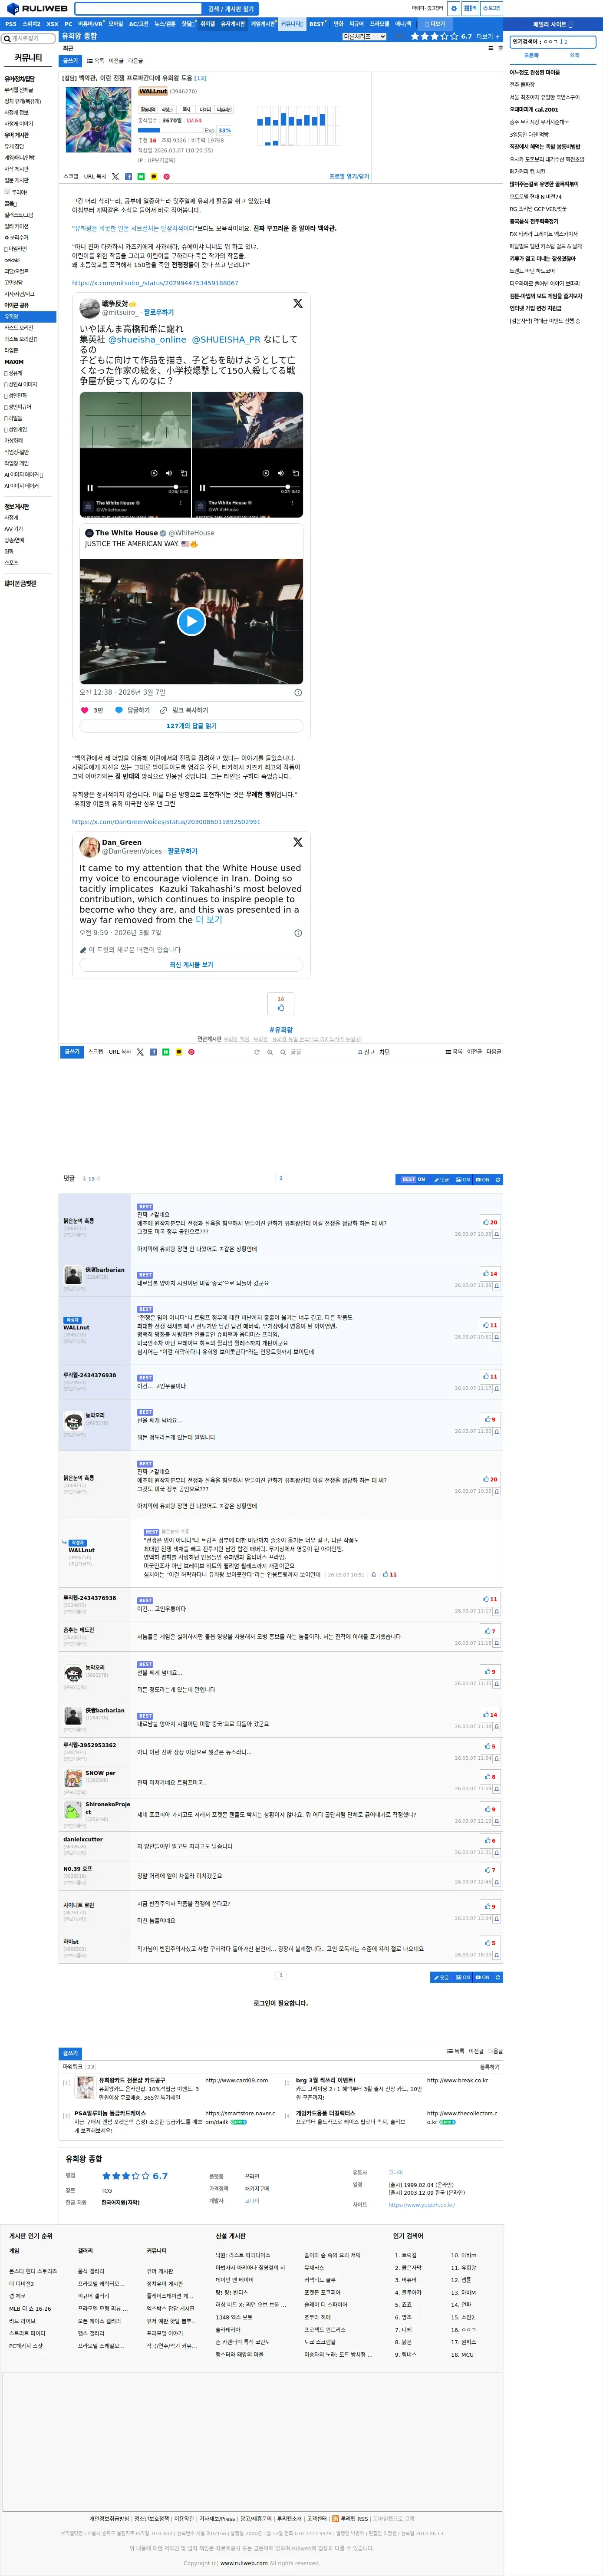Image resolution: width=603 pixels, height=2576 pixels.
Task: Click the search magnifier in left sidebar
Action: tap(7, 39)
